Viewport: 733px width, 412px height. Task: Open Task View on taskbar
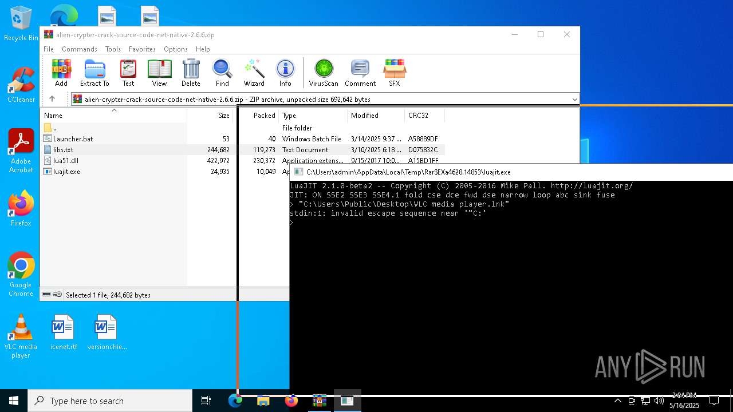(x=206, y=401)
